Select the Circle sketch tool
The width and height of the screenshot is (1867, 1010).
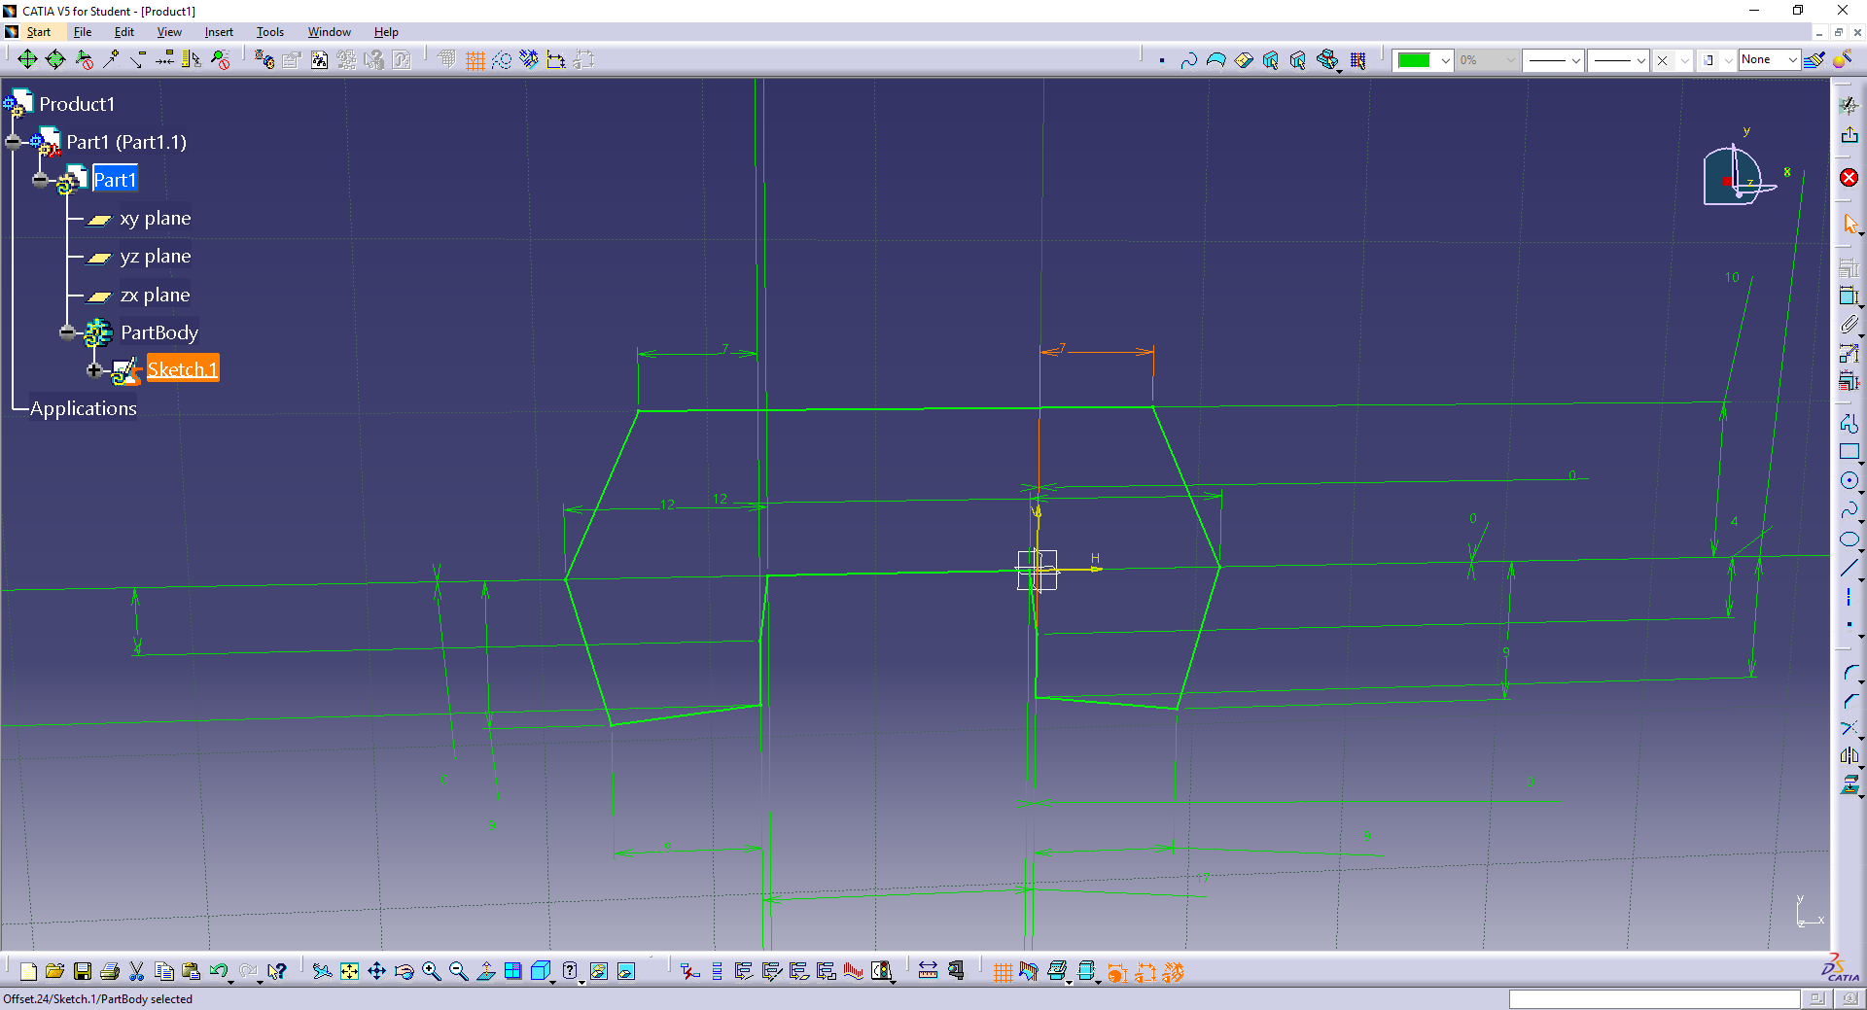click(x=1849, y=481)
